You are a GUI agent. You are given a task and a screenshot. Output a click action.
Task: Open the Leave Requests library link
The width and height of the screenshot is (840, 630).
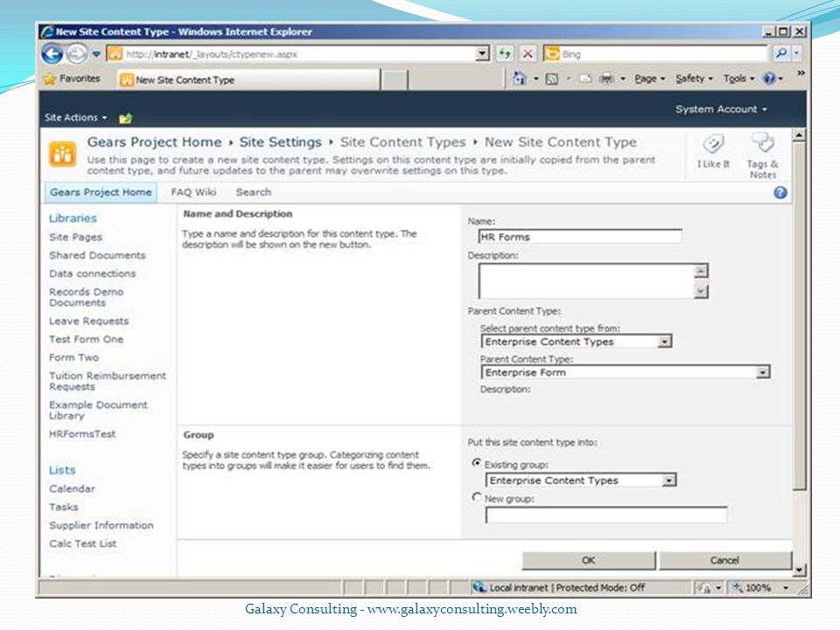[x=89, y=321]
